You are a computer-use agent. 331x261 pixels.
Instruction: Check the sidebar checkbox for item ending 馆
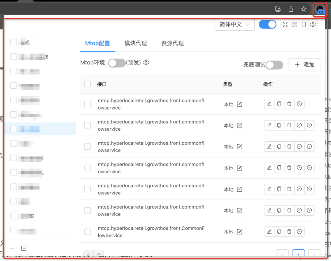coord(13,216)
